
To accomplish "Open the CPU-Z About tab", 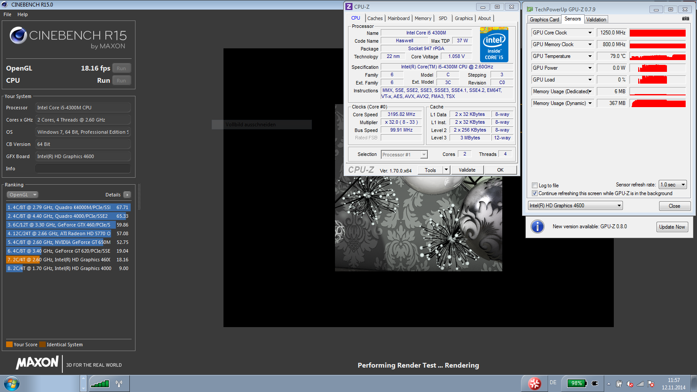I will tap(484, 18).
